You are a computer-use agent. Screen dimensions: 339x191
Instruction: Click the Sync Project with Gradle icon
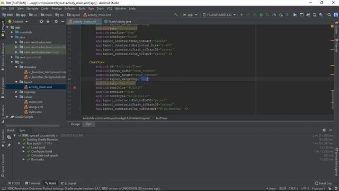point(308,15)
